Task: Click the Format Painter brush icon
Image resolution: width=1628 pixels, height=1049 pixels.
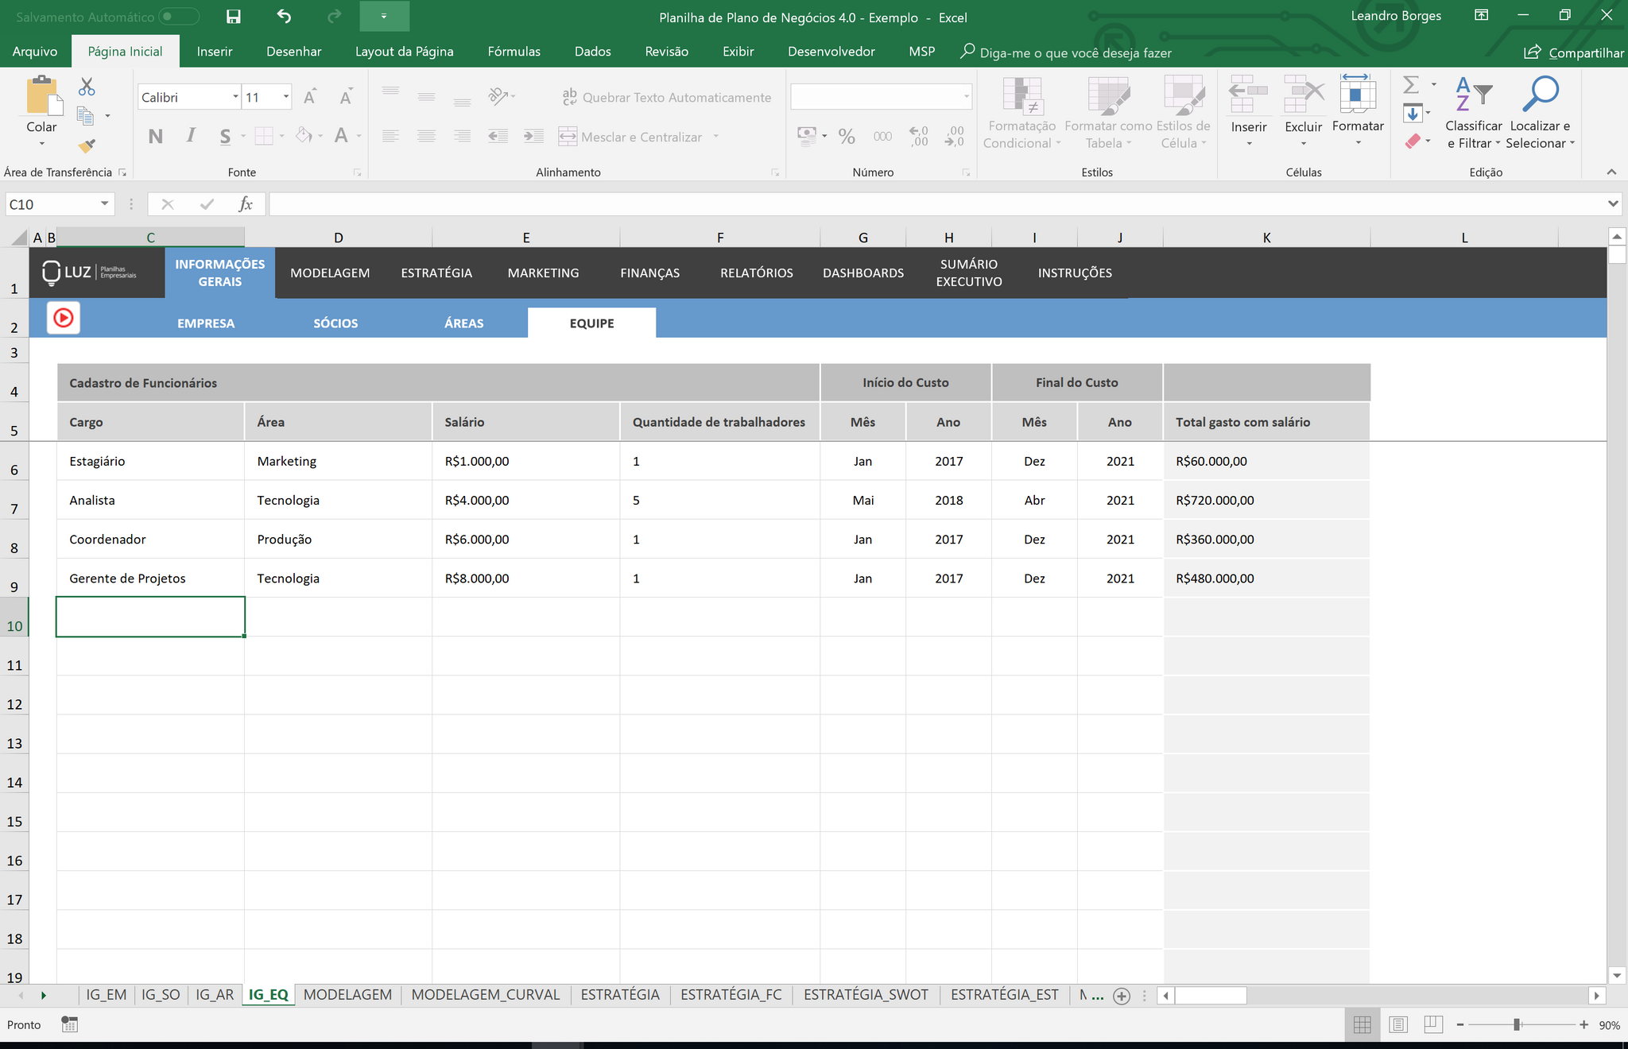Action: pyautogui.click(x=87, y=145)
